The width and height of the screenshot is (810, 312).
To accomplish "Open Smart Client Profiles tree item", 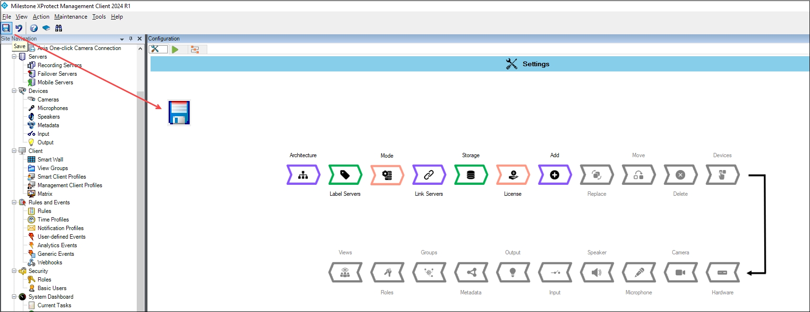I will (x=61, y=177).
